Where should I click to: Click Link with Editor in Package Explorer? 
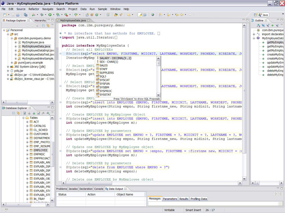[x=48, y=25]
